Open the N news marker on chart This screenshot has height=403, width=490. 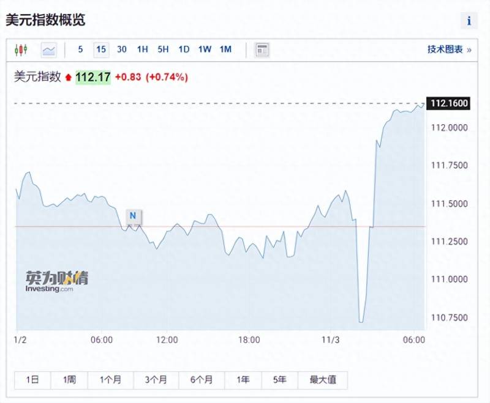(x=133, y=216)
